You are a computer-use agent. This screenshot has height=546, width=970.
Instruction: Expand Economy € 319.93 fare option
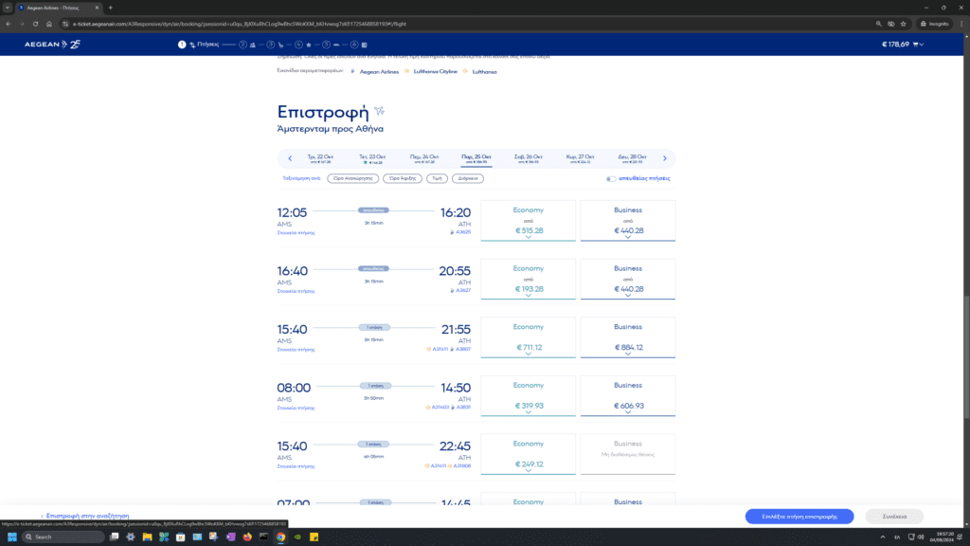coord(529,395)
